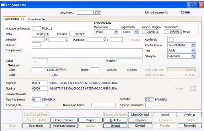
Task: Click the Espécie Documento field
Action: tap(148, 105)
